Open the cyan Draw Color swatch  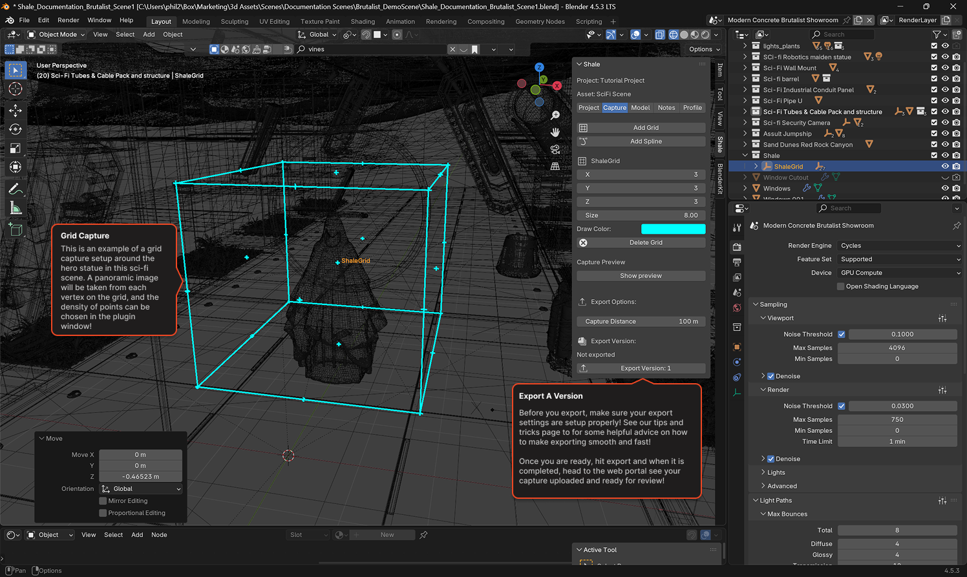pyautogui.click(x=673, y=229)
